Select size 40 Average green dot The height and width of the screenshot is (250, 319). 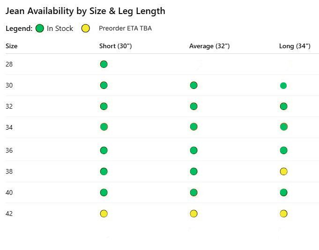[194, 192]
